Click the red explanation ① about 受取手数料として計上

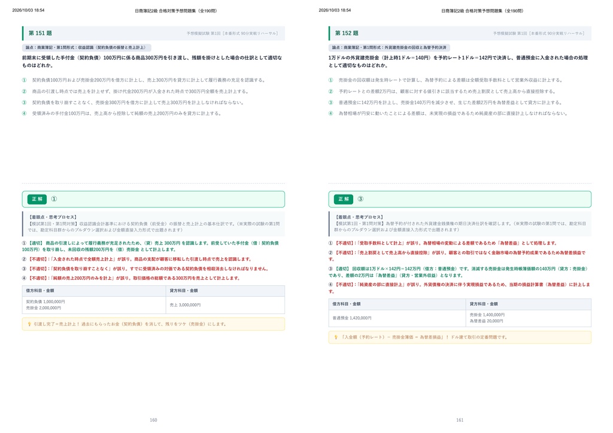[x=443, y=243]
